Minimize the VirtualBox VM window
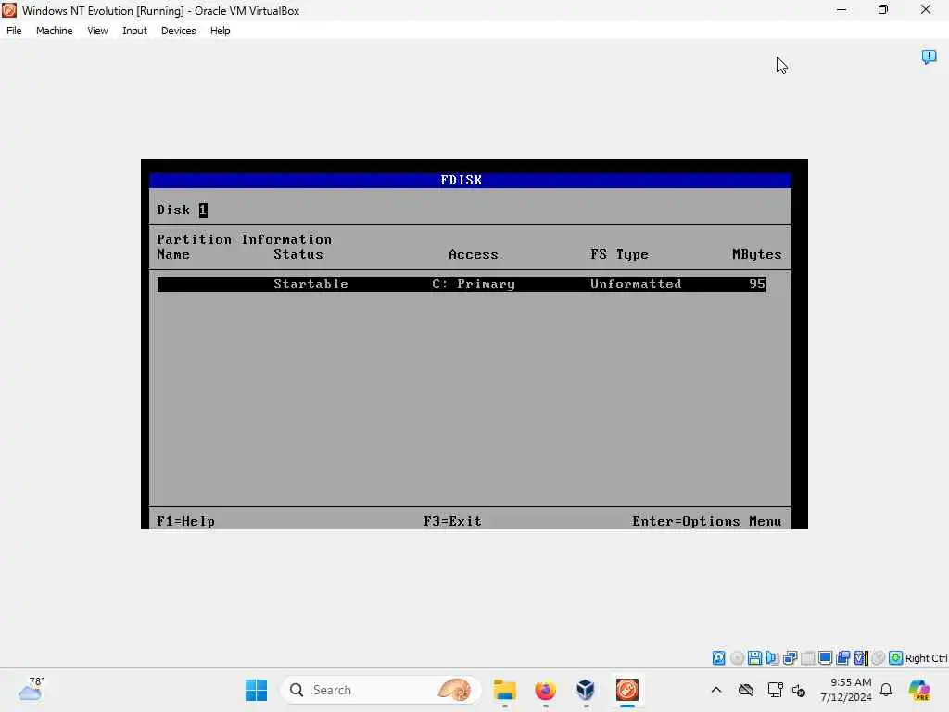Image resolution: width=949 pixels, height=712 pixels. point(841,10)
